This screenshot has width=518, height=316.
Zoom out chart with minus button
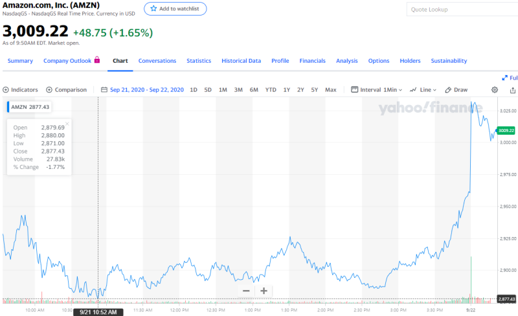pyautogui.click(x=246, y=291)
